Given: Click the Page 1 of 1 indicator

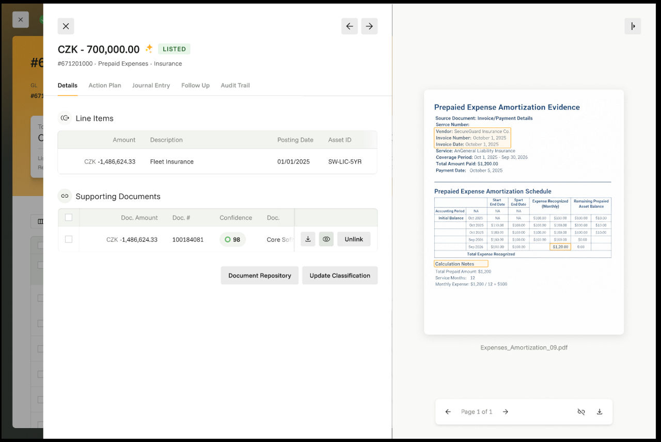Looking at the screenshot, I should pyautogui.click(x=477, y=412).
